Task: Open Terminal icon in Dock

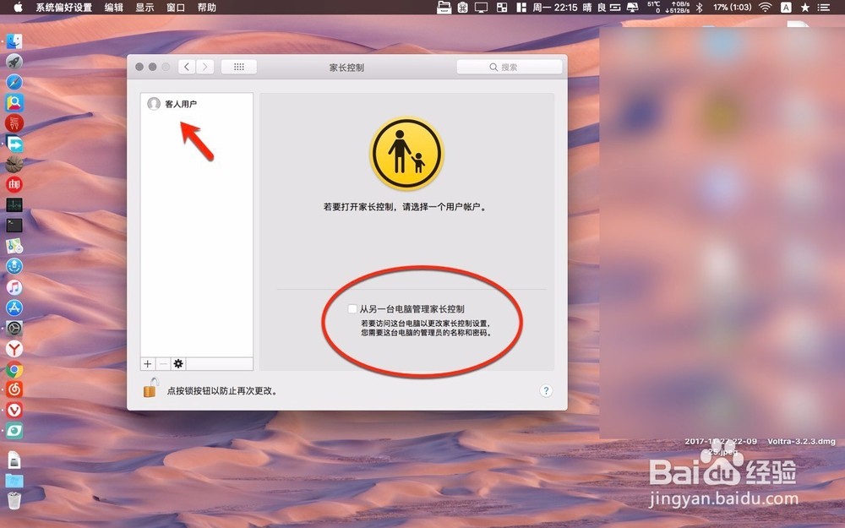Action: (14, 226)
